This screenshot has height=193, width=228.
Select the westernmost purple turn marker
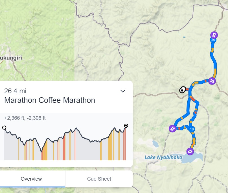(172, 129)
